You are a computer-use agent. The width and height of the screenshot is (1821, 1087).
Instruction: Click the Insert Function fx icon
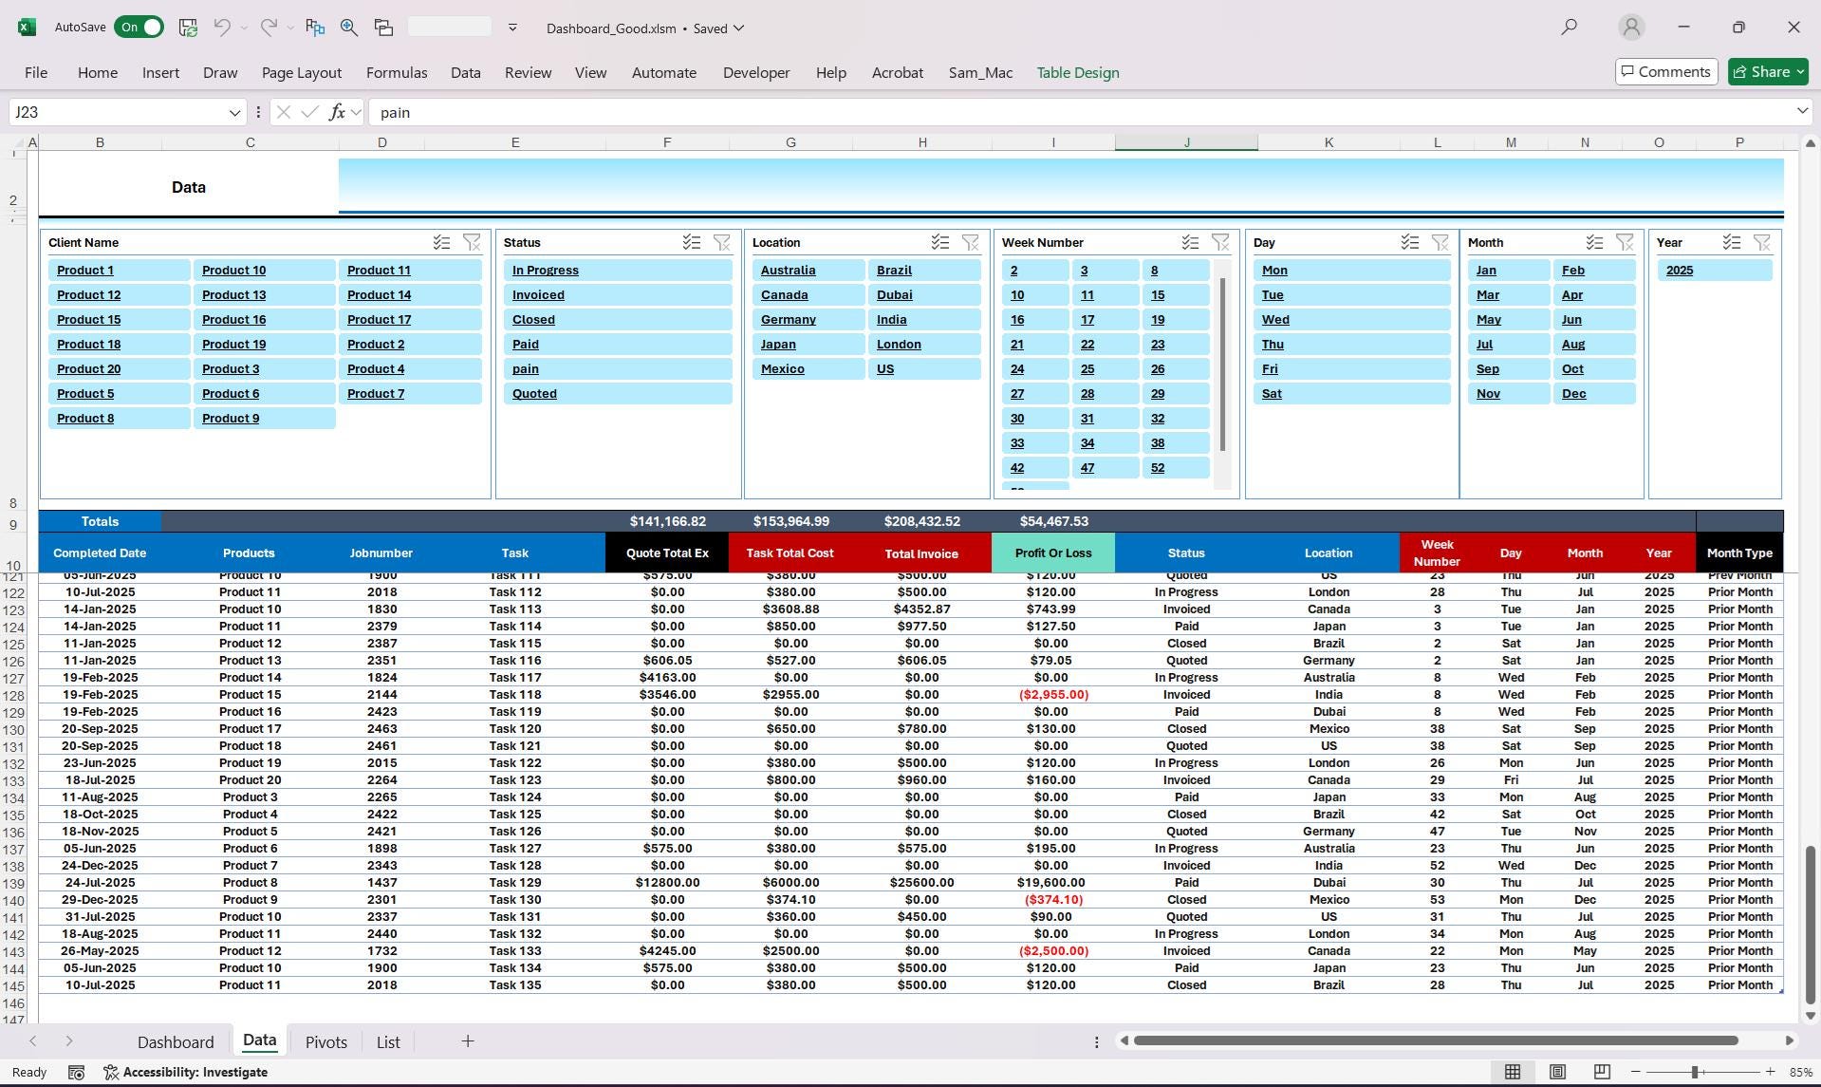(337, 112)
